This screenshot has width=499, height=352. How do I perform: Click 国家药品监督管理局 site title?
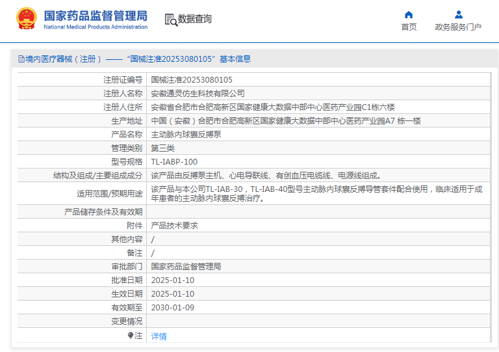click(x=96, y=16)
